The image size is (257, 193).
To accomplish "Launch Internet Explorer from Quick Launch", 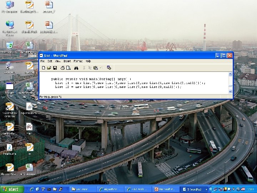I will click(x=32, y=189).
